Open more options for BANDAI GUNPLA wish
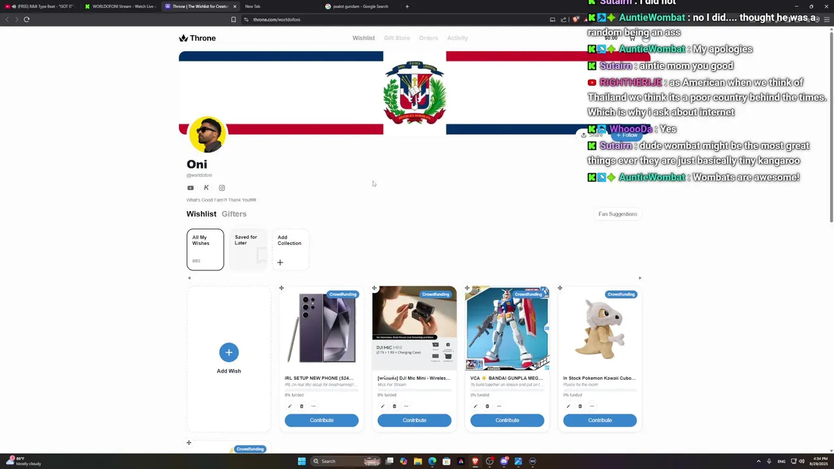This screenshot has width=834, height=469. [498, 406]
